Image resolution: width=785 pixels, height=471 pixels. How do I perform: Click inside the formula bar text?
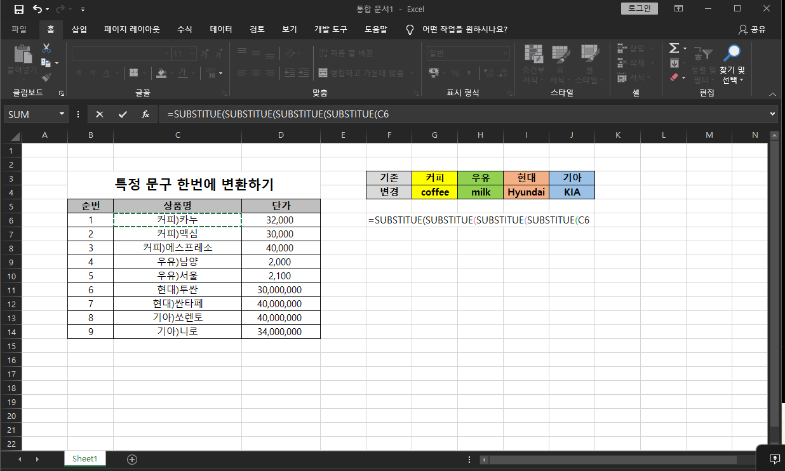278,114
